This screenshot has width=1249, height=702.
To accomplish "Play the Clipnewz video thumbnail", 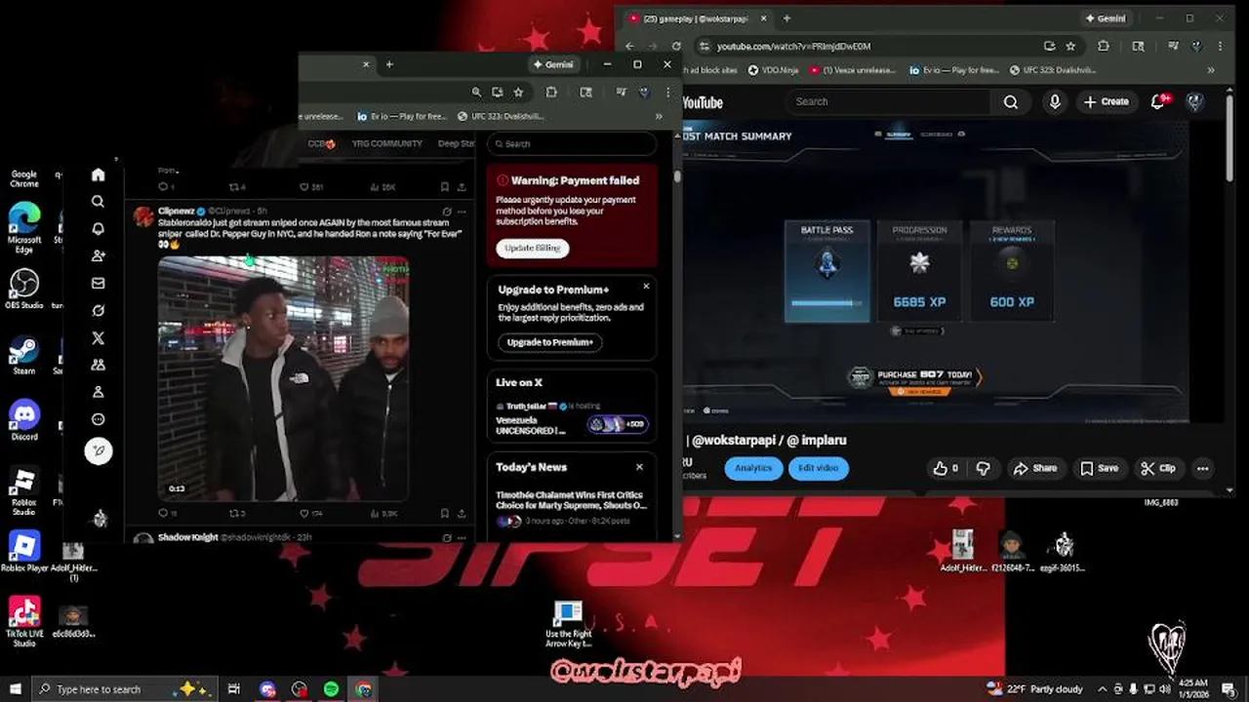I will tap(283, 378).
